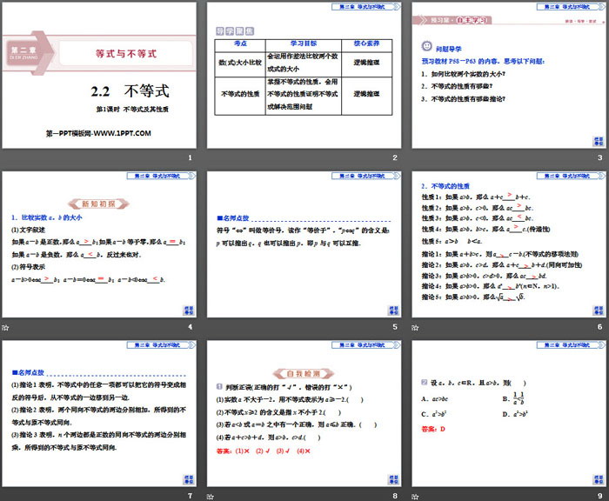Image resolution: width=609 pixels, height=501 pixels.
Task: Select slide 6 titled 不等式的性质
Action: tap(507, 246)
